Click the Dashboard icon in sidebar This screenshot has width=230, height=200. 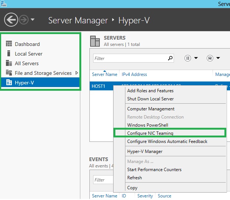click(9, 44)
